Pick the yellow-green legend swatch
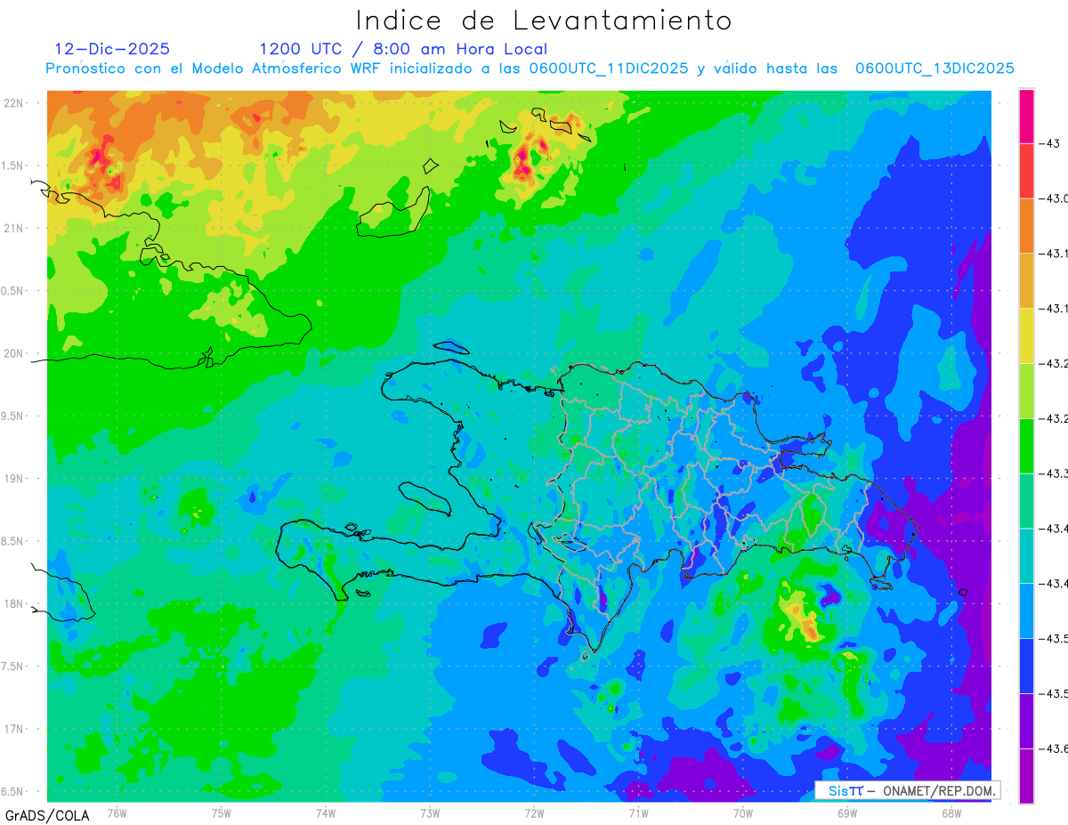Viewport: 1068px width, 825px height. coord(1026,391)
